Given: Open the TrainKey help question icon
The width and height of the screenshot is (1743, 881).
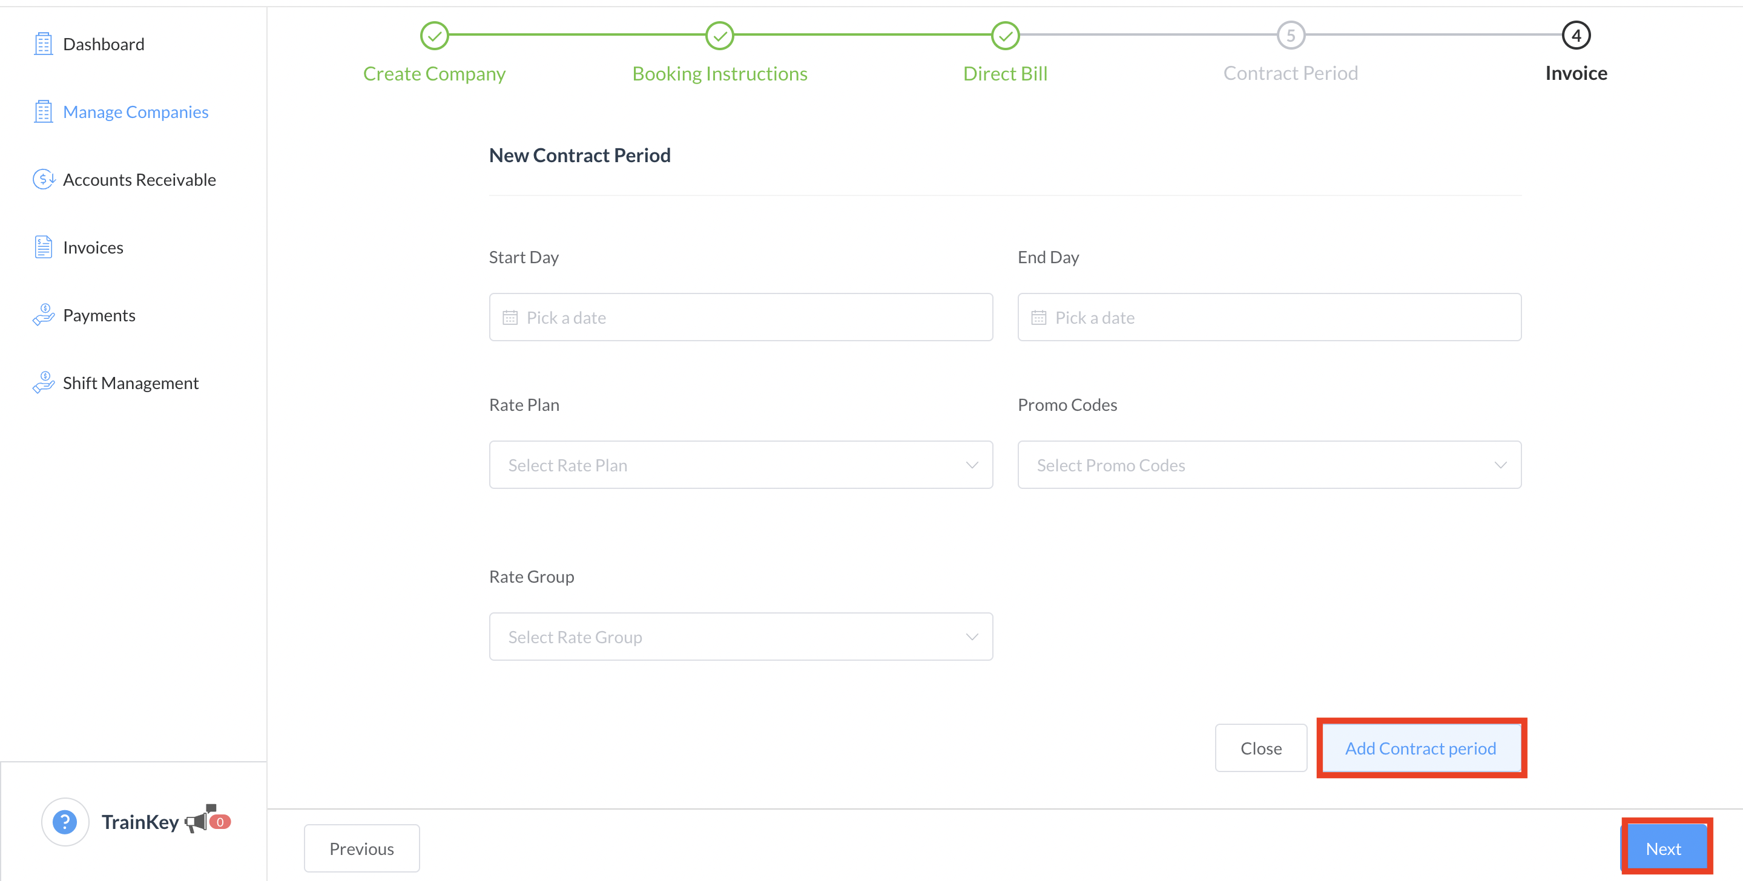Looking at the screenshot, I should pos(65,822).
